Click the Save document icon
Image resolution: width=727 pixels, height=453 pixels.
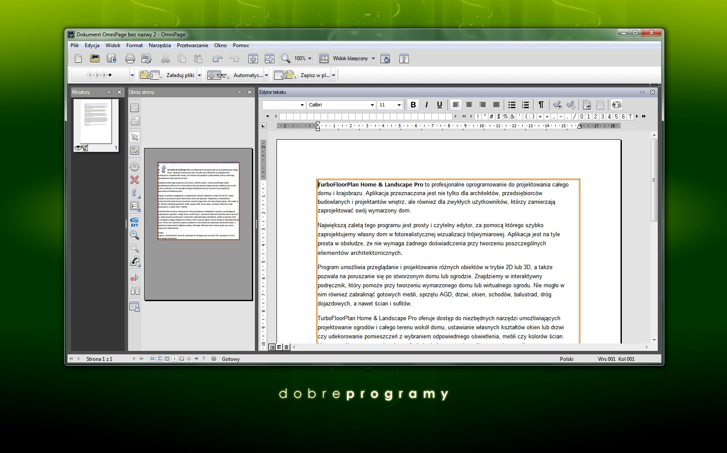[x=112, y=58]
